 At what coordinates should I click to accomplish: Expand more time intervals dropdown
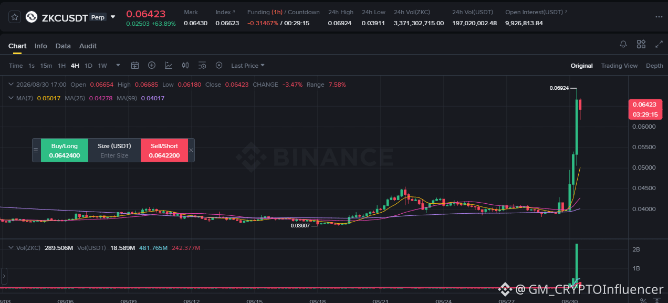(x=118, y=66)
